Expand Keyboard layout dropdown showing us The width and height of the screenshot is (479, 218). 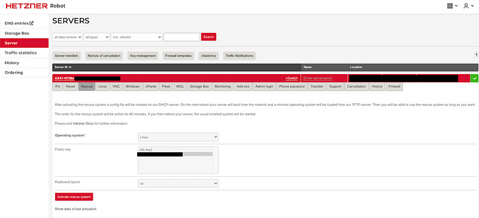pos(178,183)
